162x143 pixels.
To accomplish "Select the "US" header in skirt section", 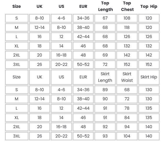I will coord(61,77).
